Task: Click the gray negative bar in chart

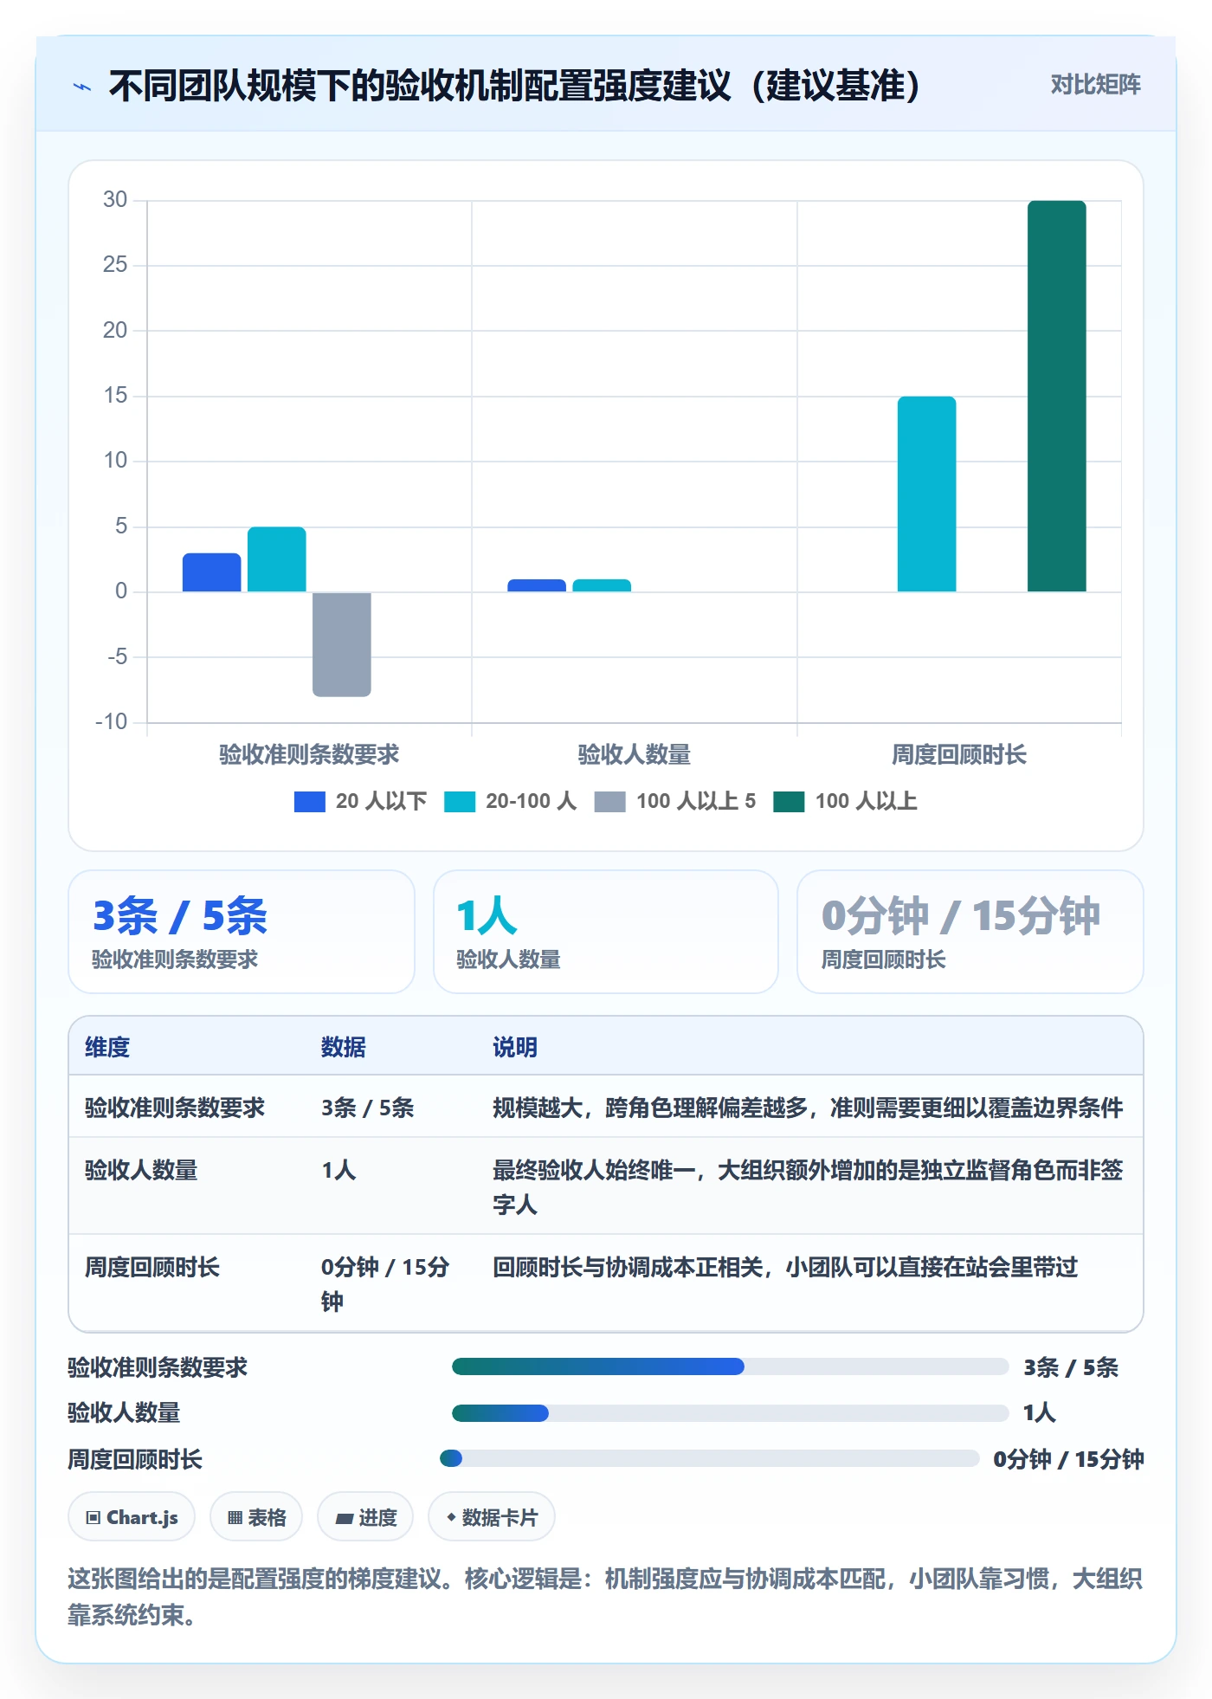Action: 342,644
